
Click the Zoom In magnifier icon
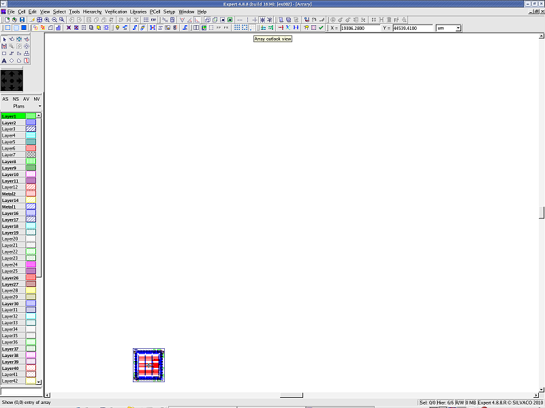(46, 20)
